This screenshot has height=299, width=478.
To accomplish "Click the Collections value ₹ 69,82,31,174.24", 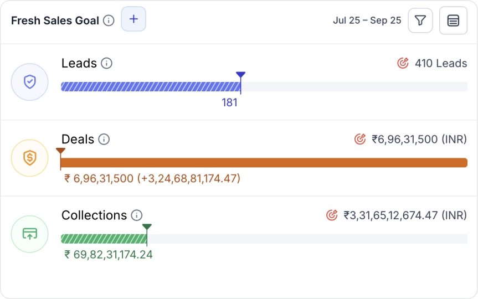I will click(x=109, y=255).
